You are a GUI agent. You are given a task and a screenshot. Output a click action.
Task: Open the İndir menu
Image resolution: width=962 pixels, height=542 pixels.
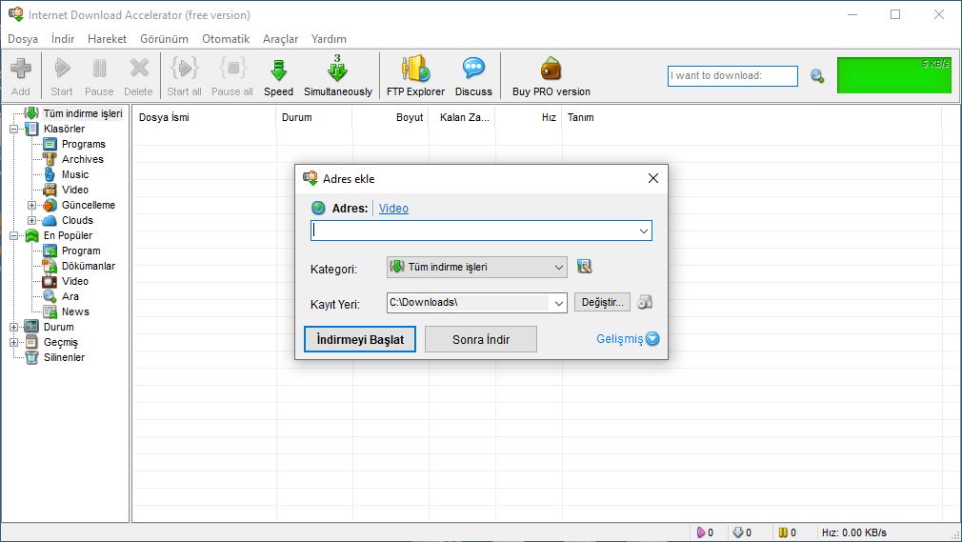(63, 39)
